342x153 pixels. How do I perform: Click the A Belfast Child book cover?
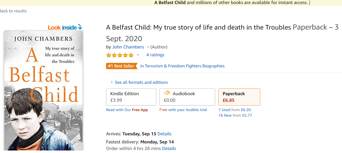[x=43, y=91]
